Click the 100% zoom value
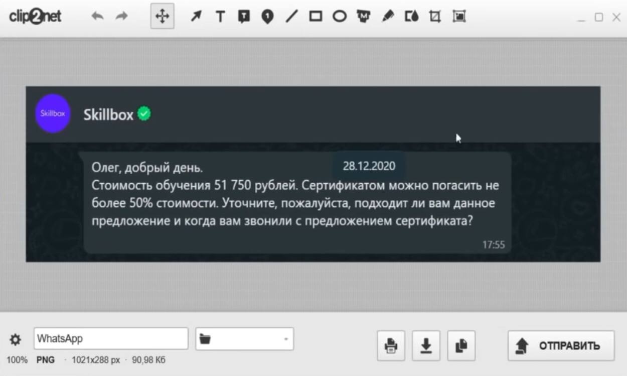This screenshot has height=376, width=627. tap(17, 360)
